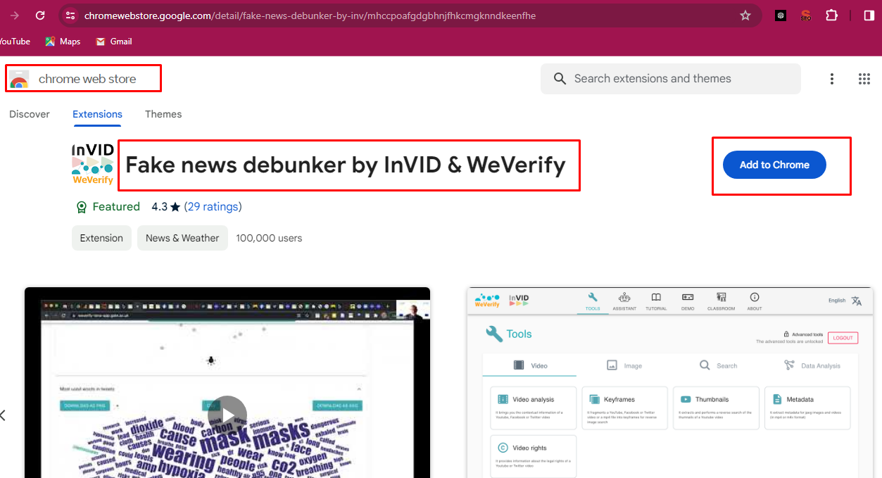Go to the Themes tab

click(x=163, y=114)
